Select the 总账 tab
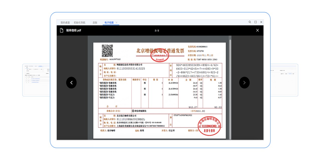The width and height of the screenshot is (320, 165). coord(95,22)
